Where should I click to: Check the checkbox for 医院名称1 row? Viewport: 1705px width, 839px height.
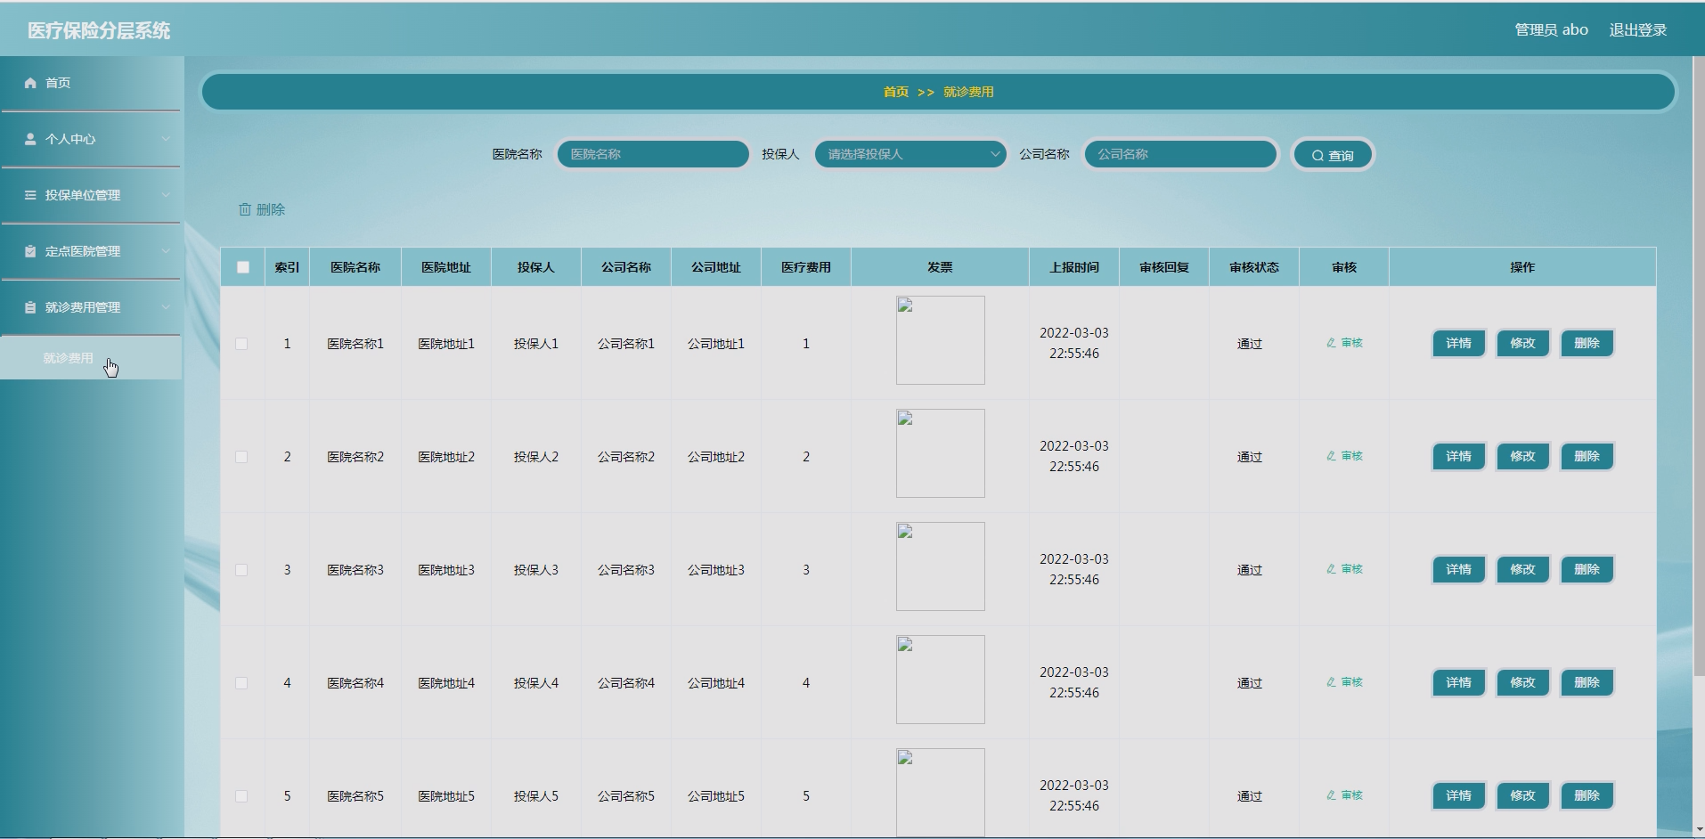point(242,343)
